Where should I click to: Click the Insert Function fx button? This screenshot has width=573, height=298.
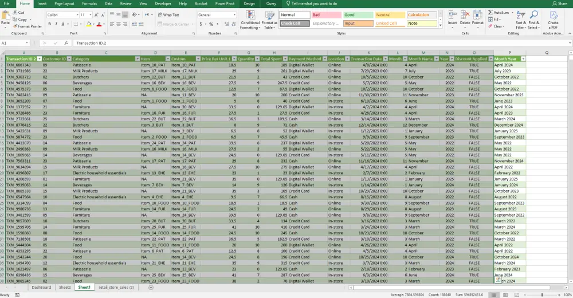pyautogui.click(x=66, y=43)
